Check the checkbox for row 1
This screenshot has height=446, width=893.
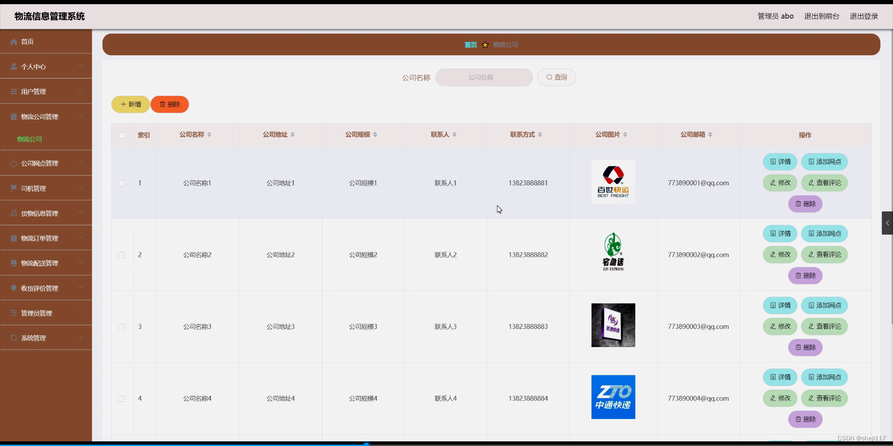pyautogui.click(x=121, y=183)
